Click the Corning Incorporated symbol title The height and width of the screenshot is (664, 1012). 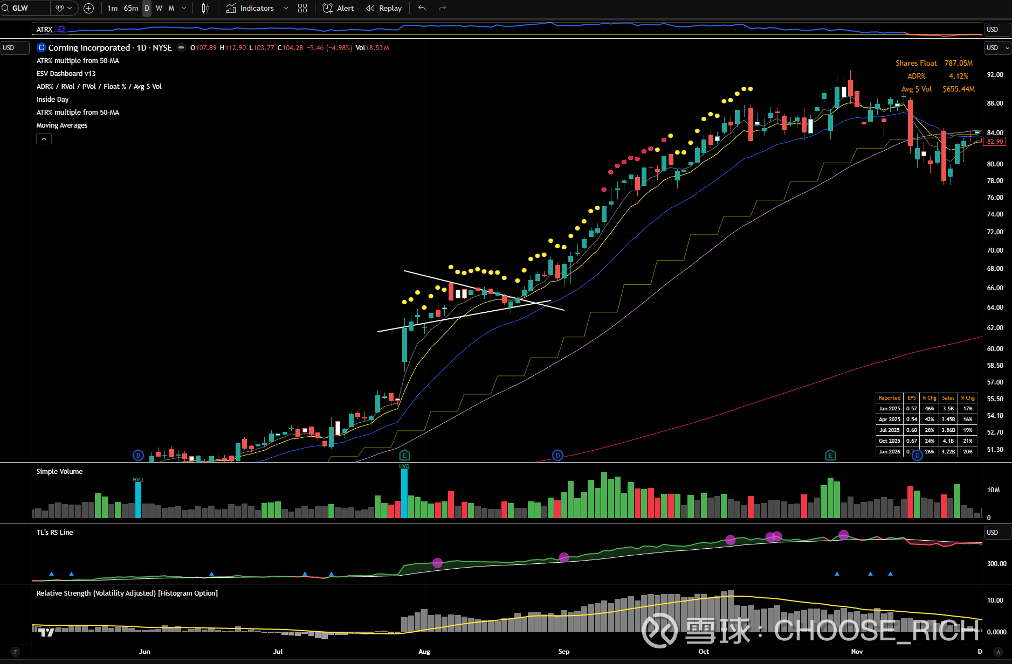click(110, 48)
